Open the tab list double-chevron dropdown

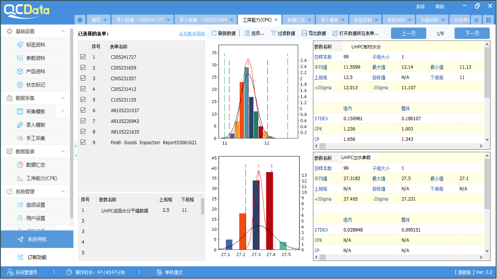(x=476, y=20)
